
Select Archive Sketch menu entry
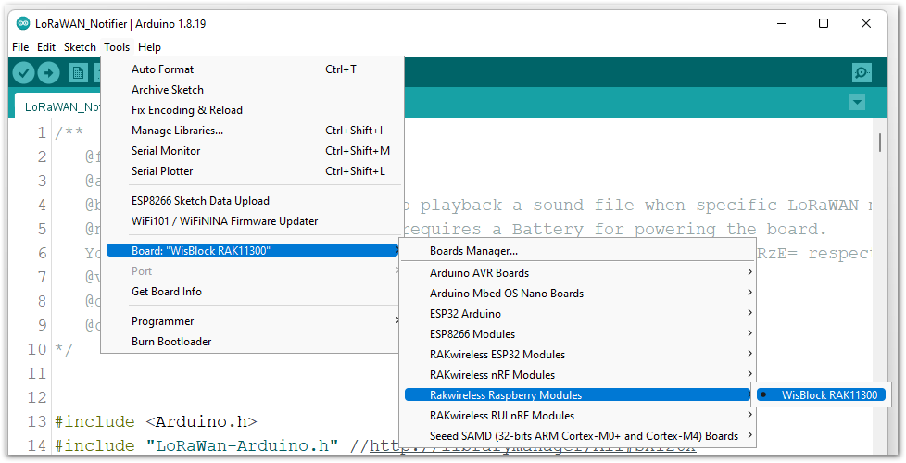point(252,90)
